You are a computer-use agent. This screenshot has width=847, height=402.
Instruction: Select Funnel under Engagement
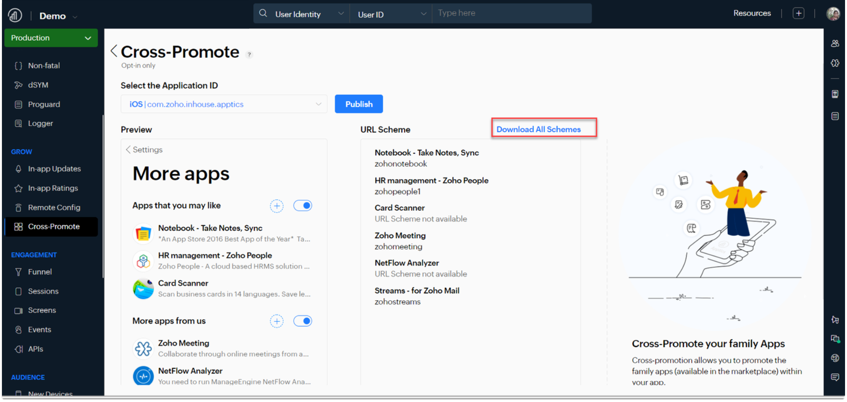pyautogui.click(x=40, y=272)
